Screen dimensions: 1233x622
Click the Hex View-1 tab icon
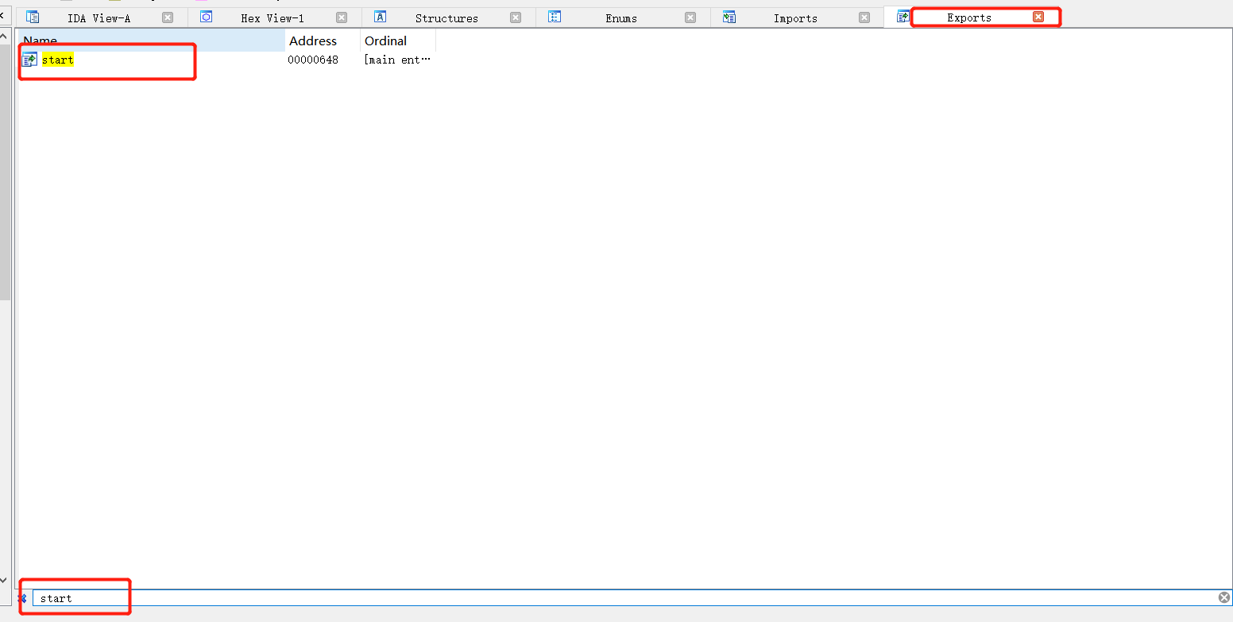coord(207,17)
